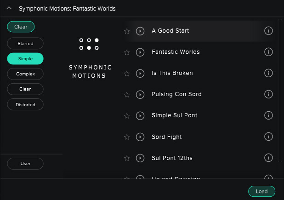Clear all active filters
The width and height of the screenshot is (284, 200).
(x=21, y=27)
